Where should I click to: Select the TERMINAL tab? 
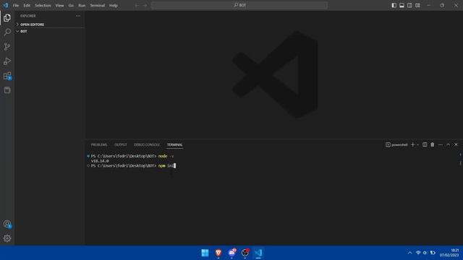click(175, 144)
